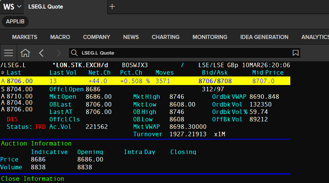Click the Net.Ch header
Viewport: 329px width, 183px height.
click(99, 73)
